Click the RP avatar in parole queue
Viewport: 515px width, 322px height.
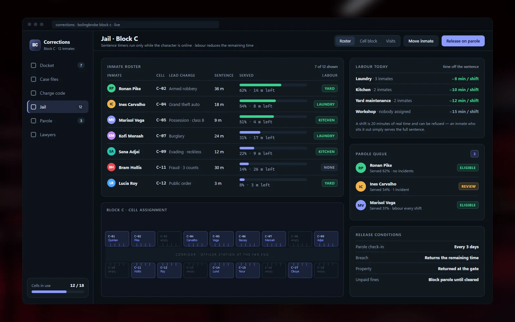click(361, 168)
